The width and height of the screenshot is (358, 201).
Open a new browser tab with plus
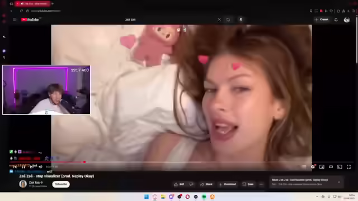53,4
